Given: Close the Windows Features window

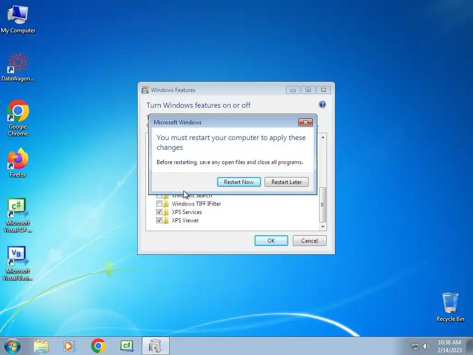Looking at the screenshot, I should (x=323, y=90).
